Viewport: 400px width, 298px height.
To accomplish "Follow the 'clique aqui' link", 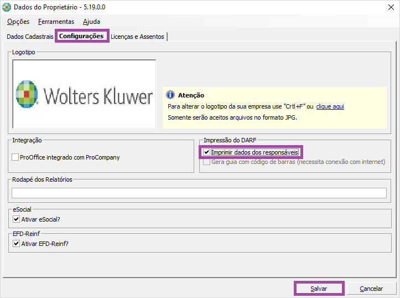I will pyautogui.click(x=330, y=106).
